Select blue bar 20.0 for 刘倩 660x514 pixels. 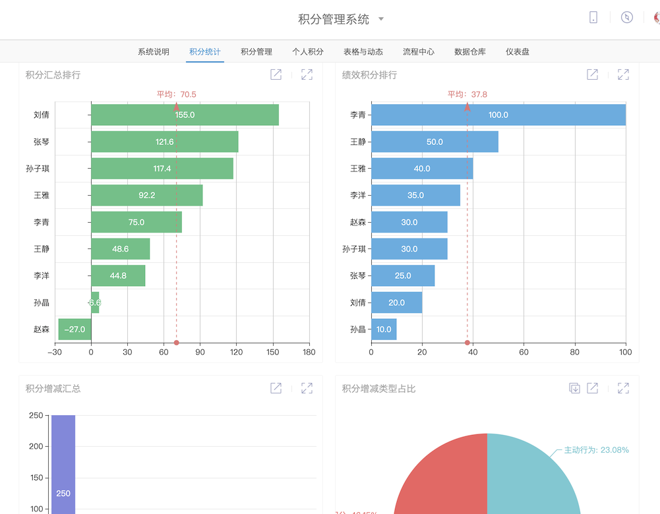[x=396, y=302]
